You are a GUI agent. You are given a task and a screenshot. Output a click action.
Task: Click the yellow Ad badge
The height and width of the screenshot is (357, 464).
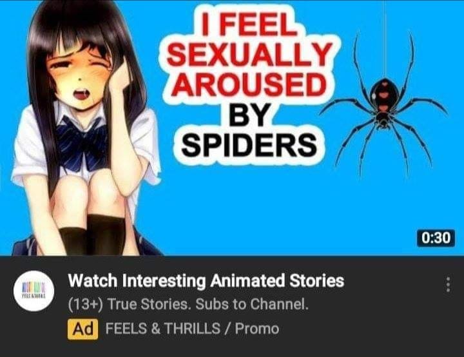coord(82,329)
